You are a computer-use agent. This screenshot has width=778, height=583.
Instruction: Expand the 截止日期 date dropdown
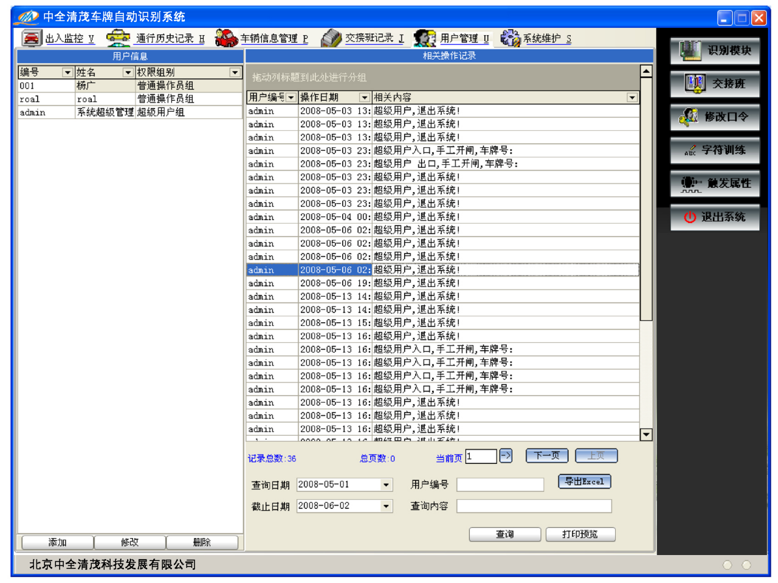point(386,506)
